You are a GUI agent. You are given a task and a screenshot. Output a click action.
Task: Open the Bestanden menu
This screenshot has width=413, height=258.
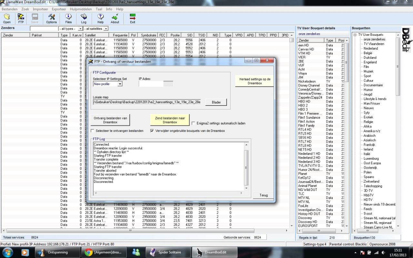10,9
